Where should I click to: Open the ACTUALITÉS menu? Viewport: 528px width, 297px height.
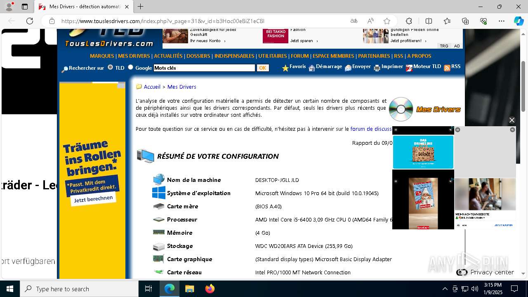pyautogui.click(x=168, y=56)
